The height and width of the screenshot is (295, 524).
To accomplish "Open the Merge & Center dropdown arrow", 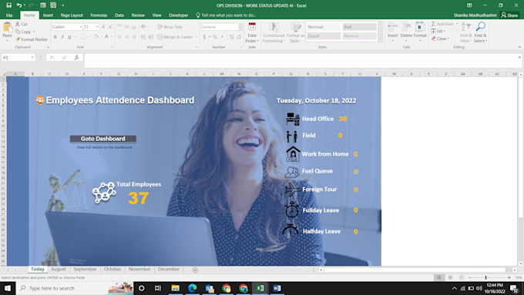I will [196, 37].
